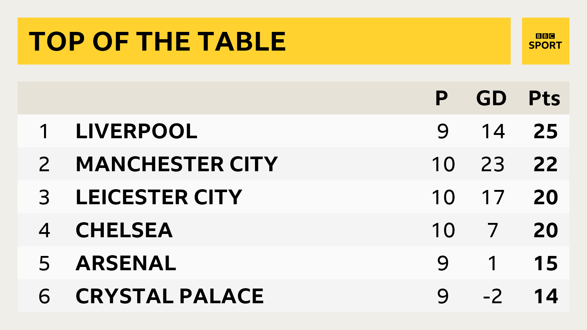
Task: Select the Chelsea team name
Action: pos(124,230)
